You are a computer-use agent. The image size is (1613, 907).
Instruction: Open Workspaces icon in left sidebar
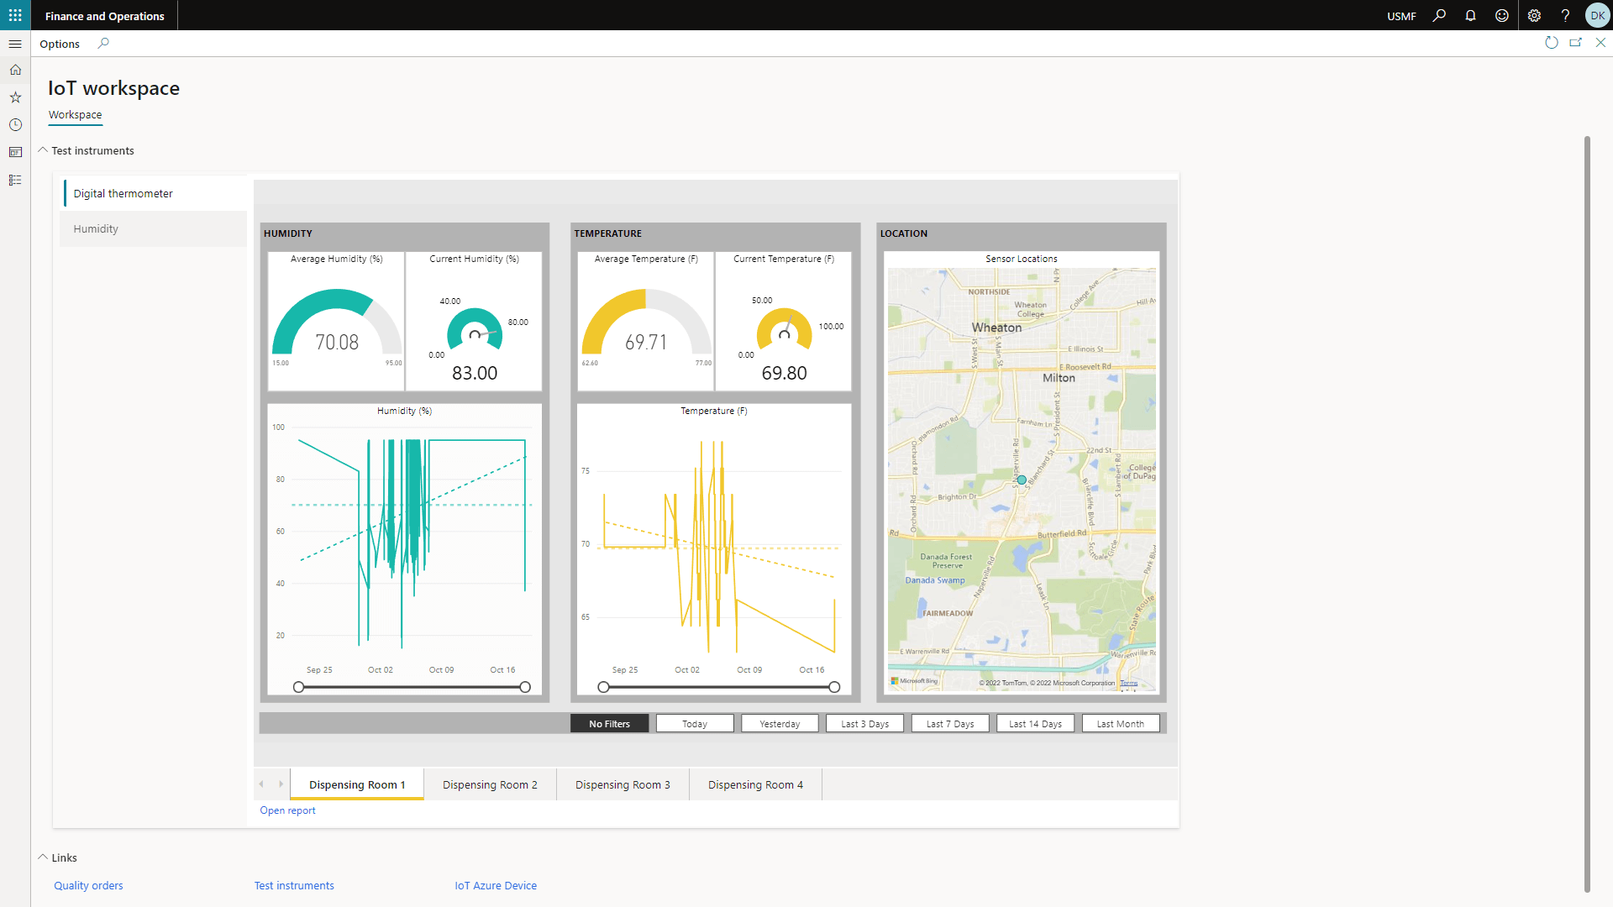click(15, 153)
